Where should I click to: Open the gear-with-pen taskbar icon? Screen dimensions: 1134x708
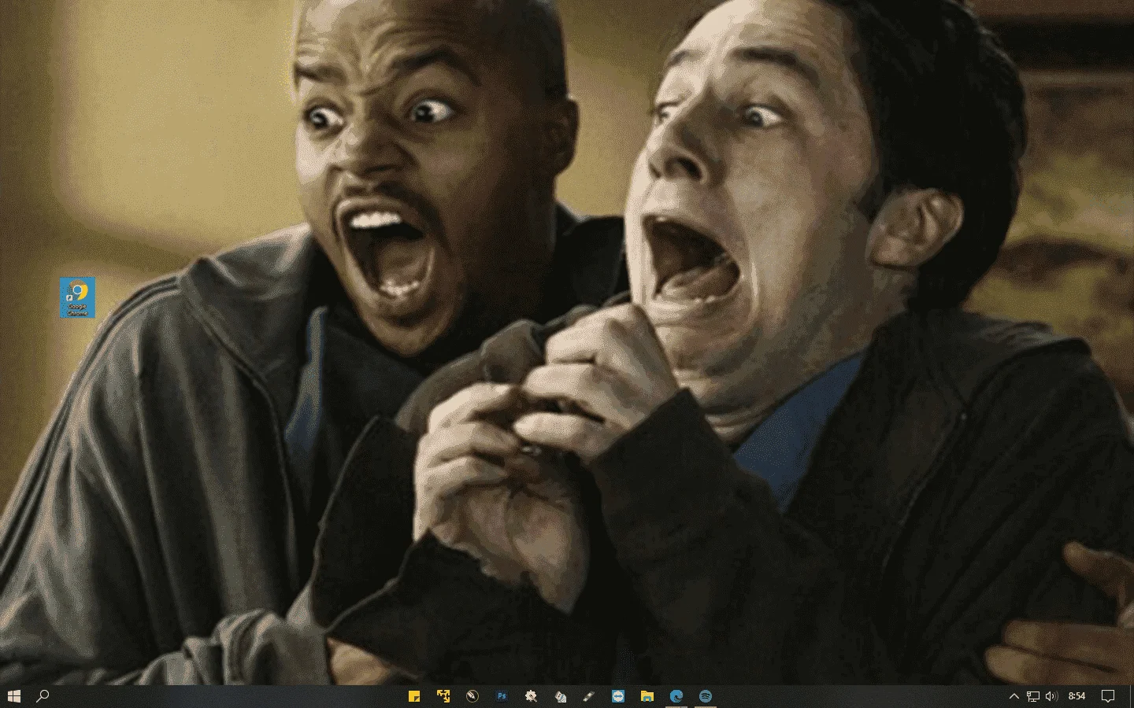pyautogui.click(x=531, y=696)
